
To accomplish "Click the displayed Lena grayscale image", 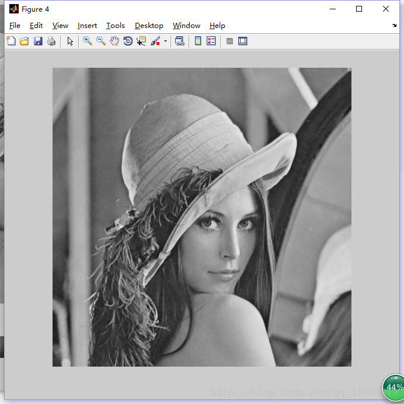I will (x=202, y=217).
